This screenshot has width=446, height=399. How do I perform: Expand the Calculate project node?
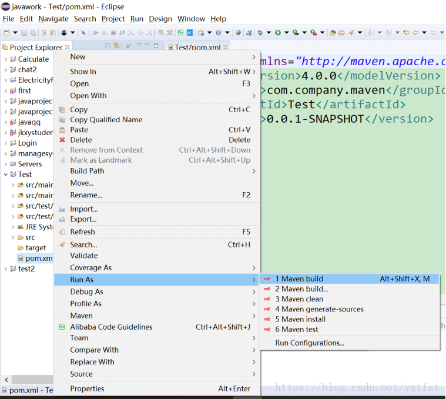point(6,59)
